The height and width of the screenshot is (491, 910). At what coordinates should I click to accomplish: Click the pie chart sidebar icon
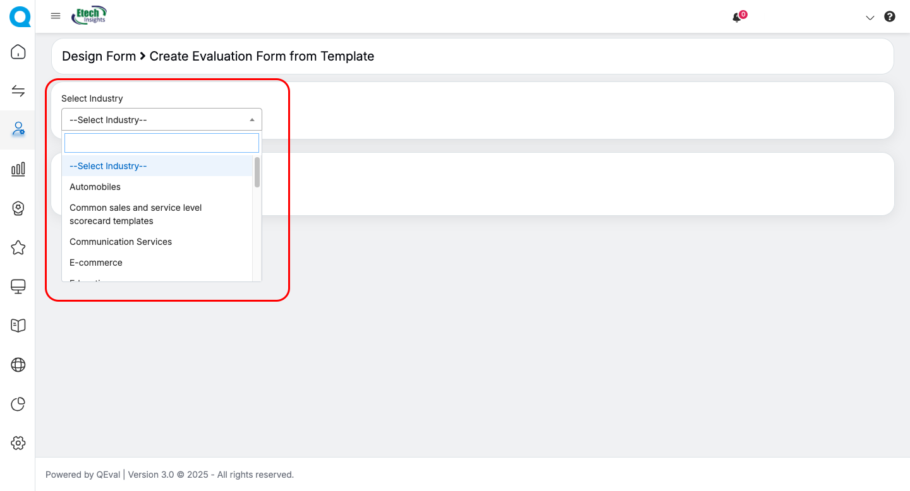coord(18,404)
